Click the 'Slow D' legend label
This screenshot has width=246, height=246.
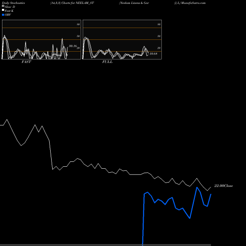coord(10,7)
